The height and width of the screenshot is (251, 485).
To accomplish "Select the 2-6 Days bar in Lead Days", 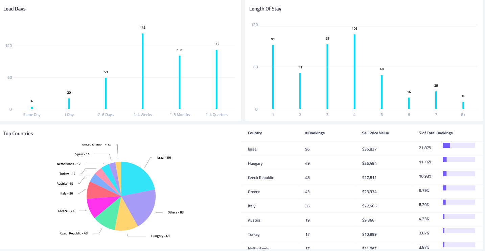I will coord(106,93).
